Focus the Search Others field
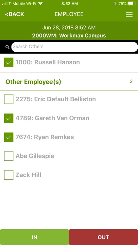Viewport: 138px width, 245px height. click(x=75, y=47)
